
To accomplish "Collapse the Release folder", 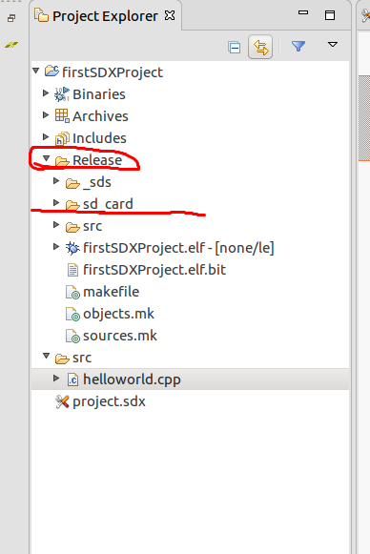I will [x=47, y=158].
